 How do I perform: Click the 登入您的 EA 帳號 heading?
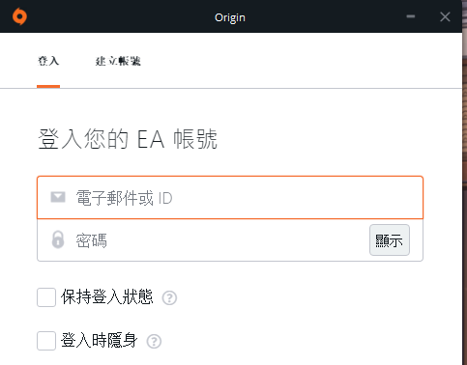point(128,139)
